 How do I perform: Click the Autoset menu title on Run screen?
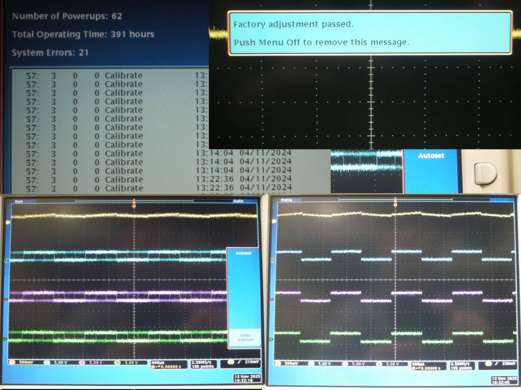244,253
